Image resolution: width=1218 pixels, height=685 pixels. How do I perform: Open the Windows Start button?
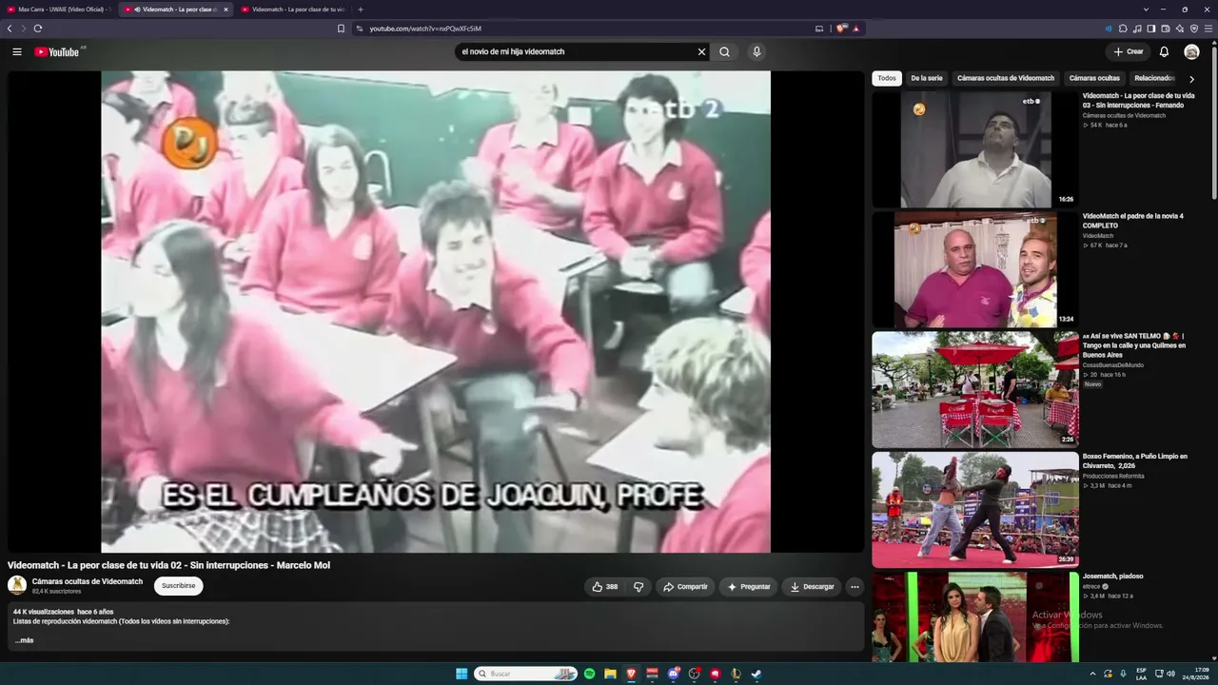point(462,674)
